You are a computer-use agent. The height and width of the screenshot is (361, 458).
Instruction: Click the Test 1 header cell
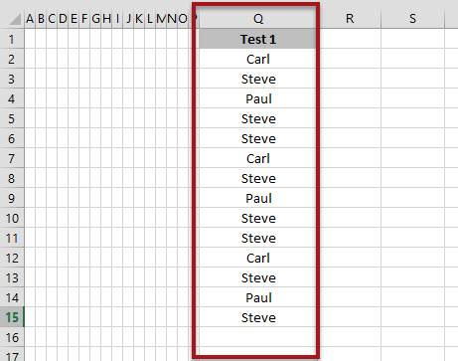(258, 39)
